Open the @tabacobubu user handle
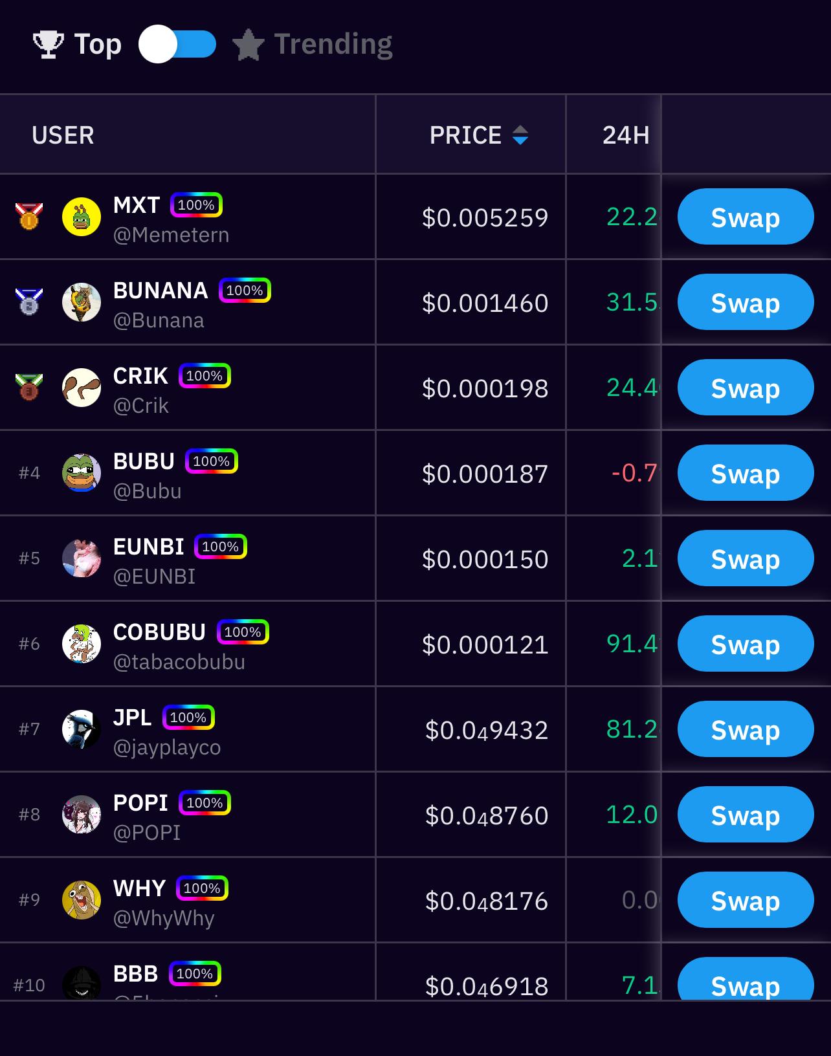Image resolution: width=831 pixels, height=1056 pixels. click(x=179, y=662)
